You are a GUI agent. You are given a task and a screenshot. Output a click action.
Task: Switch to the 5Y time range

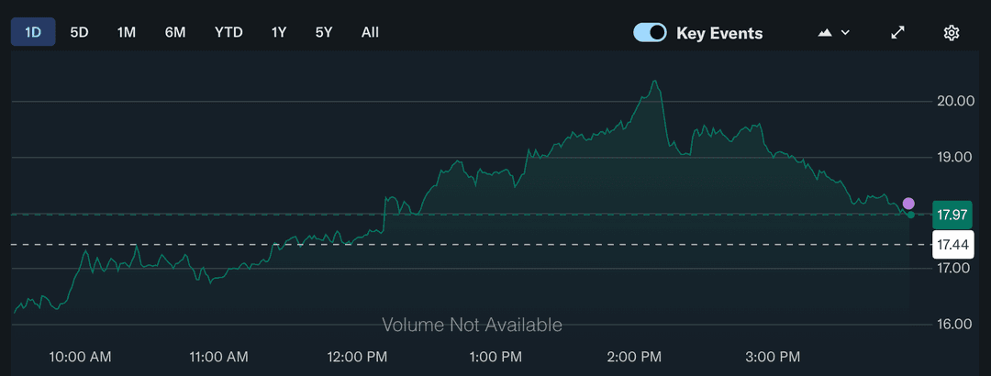(x=324, y=32)
